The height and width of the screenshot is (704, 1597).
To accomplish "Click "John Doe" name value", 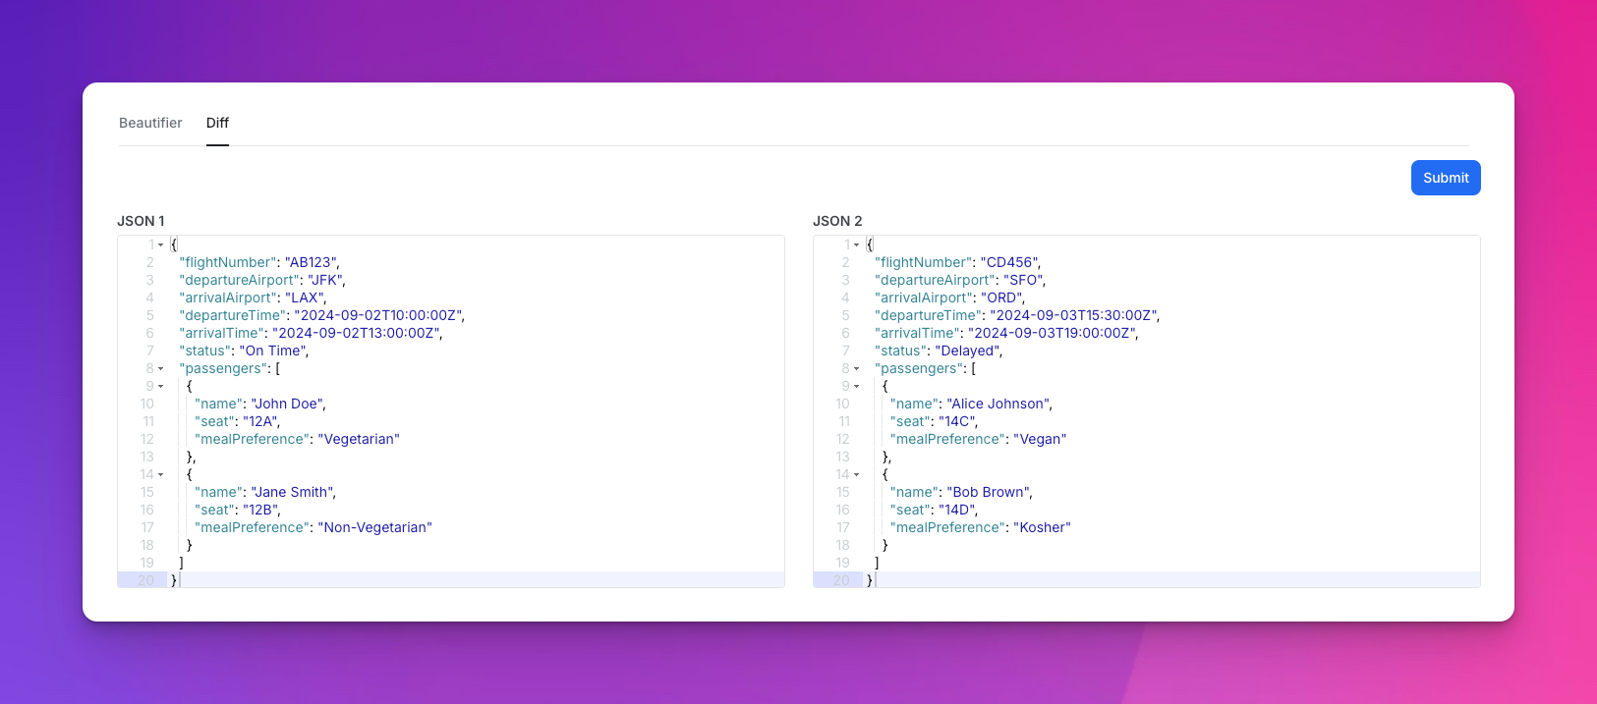I will (287, 404).
